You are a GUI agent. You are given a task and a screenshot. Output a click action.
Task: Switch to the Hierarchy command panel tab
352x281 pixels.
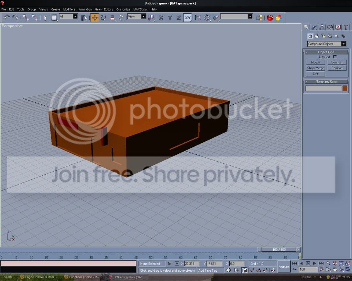[322, 27]
